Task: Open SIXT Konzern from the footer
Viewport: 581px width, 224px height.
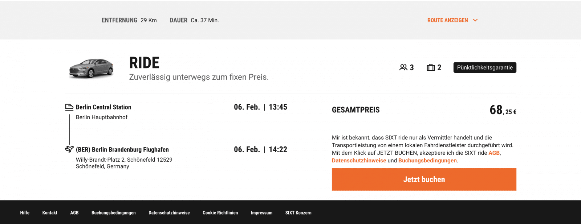Action: coord(297,213)
